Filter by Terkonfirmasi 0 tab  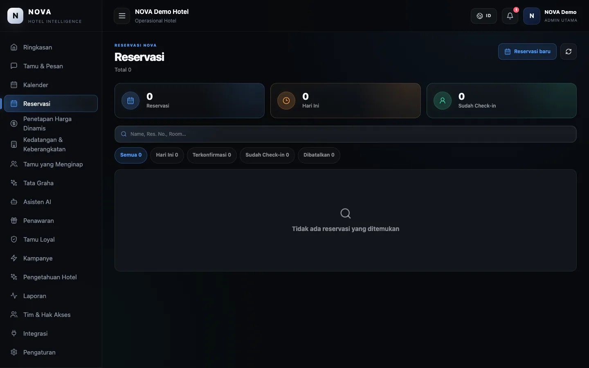(212, 155)
